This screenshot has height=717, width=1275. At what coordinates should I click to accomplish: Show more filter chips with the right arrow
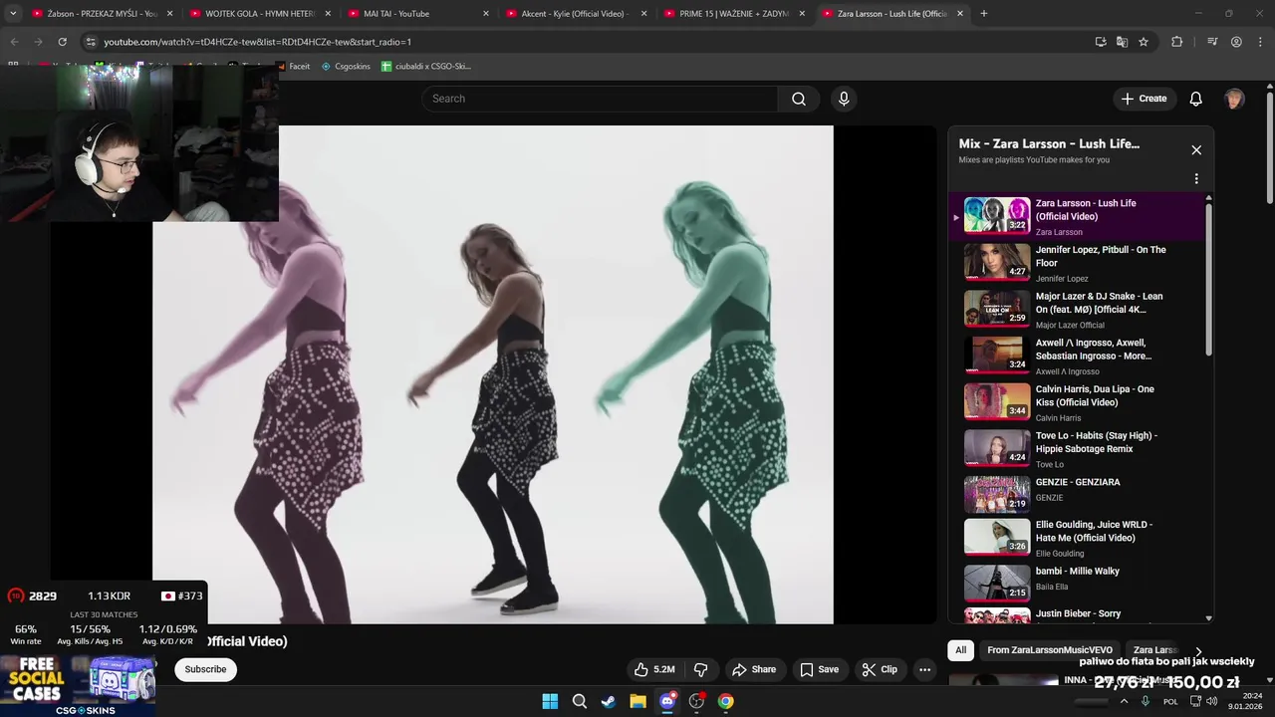[1198, 651]
